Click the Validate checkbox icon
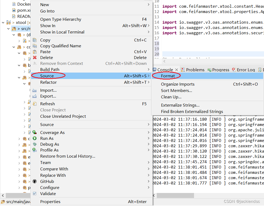 35,194
